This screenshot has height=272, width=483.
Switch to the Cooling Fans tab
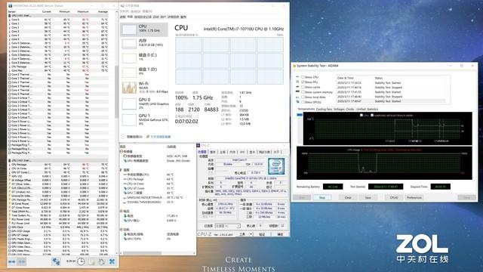pyautogui.click(x=324, y=109)
